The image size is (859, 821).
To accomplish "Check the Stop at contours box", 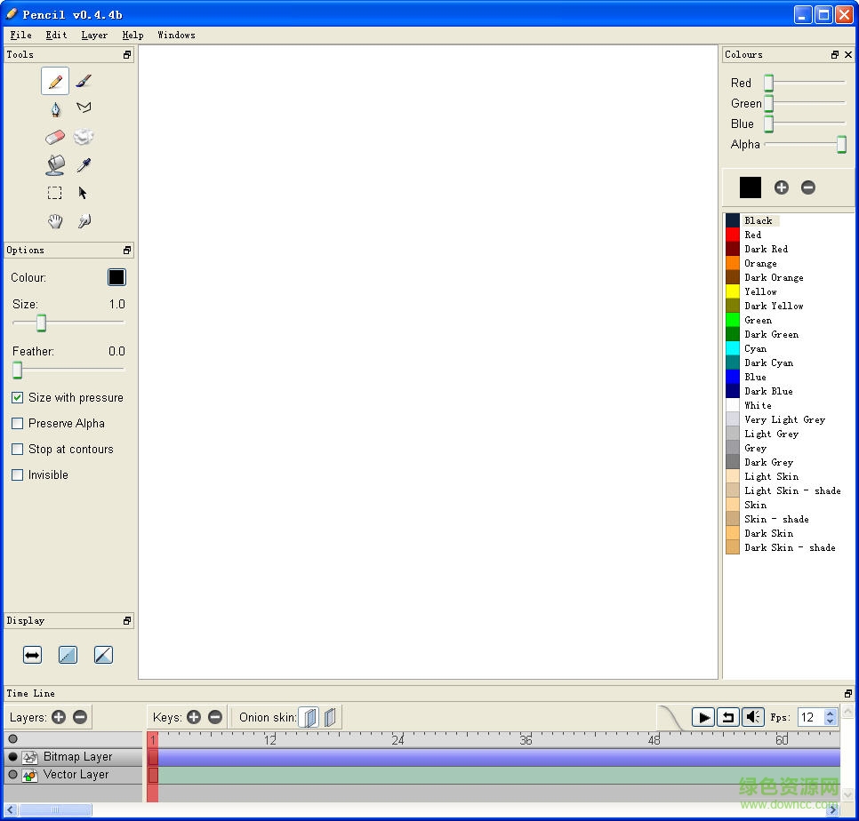I will click(17, 449).
